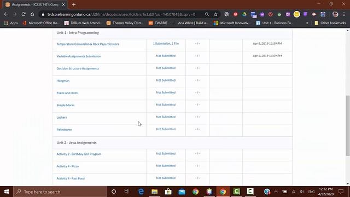Open Mail app from taskbar
This screenshot has height=197, width=350.
tap(182, 192)
